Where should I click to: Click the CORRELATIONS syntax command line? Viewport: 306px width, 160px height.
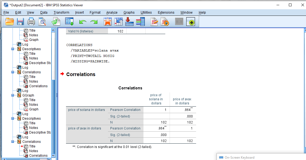point(79,45)
